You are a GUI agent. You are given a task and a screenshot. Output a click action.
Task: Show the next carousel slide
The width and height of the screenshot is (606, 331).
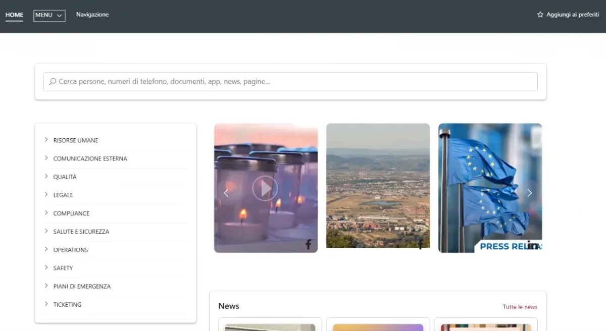[x=530, y=193]
